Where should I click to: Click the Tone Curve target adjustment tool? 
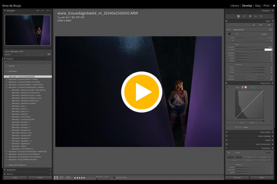227,87
